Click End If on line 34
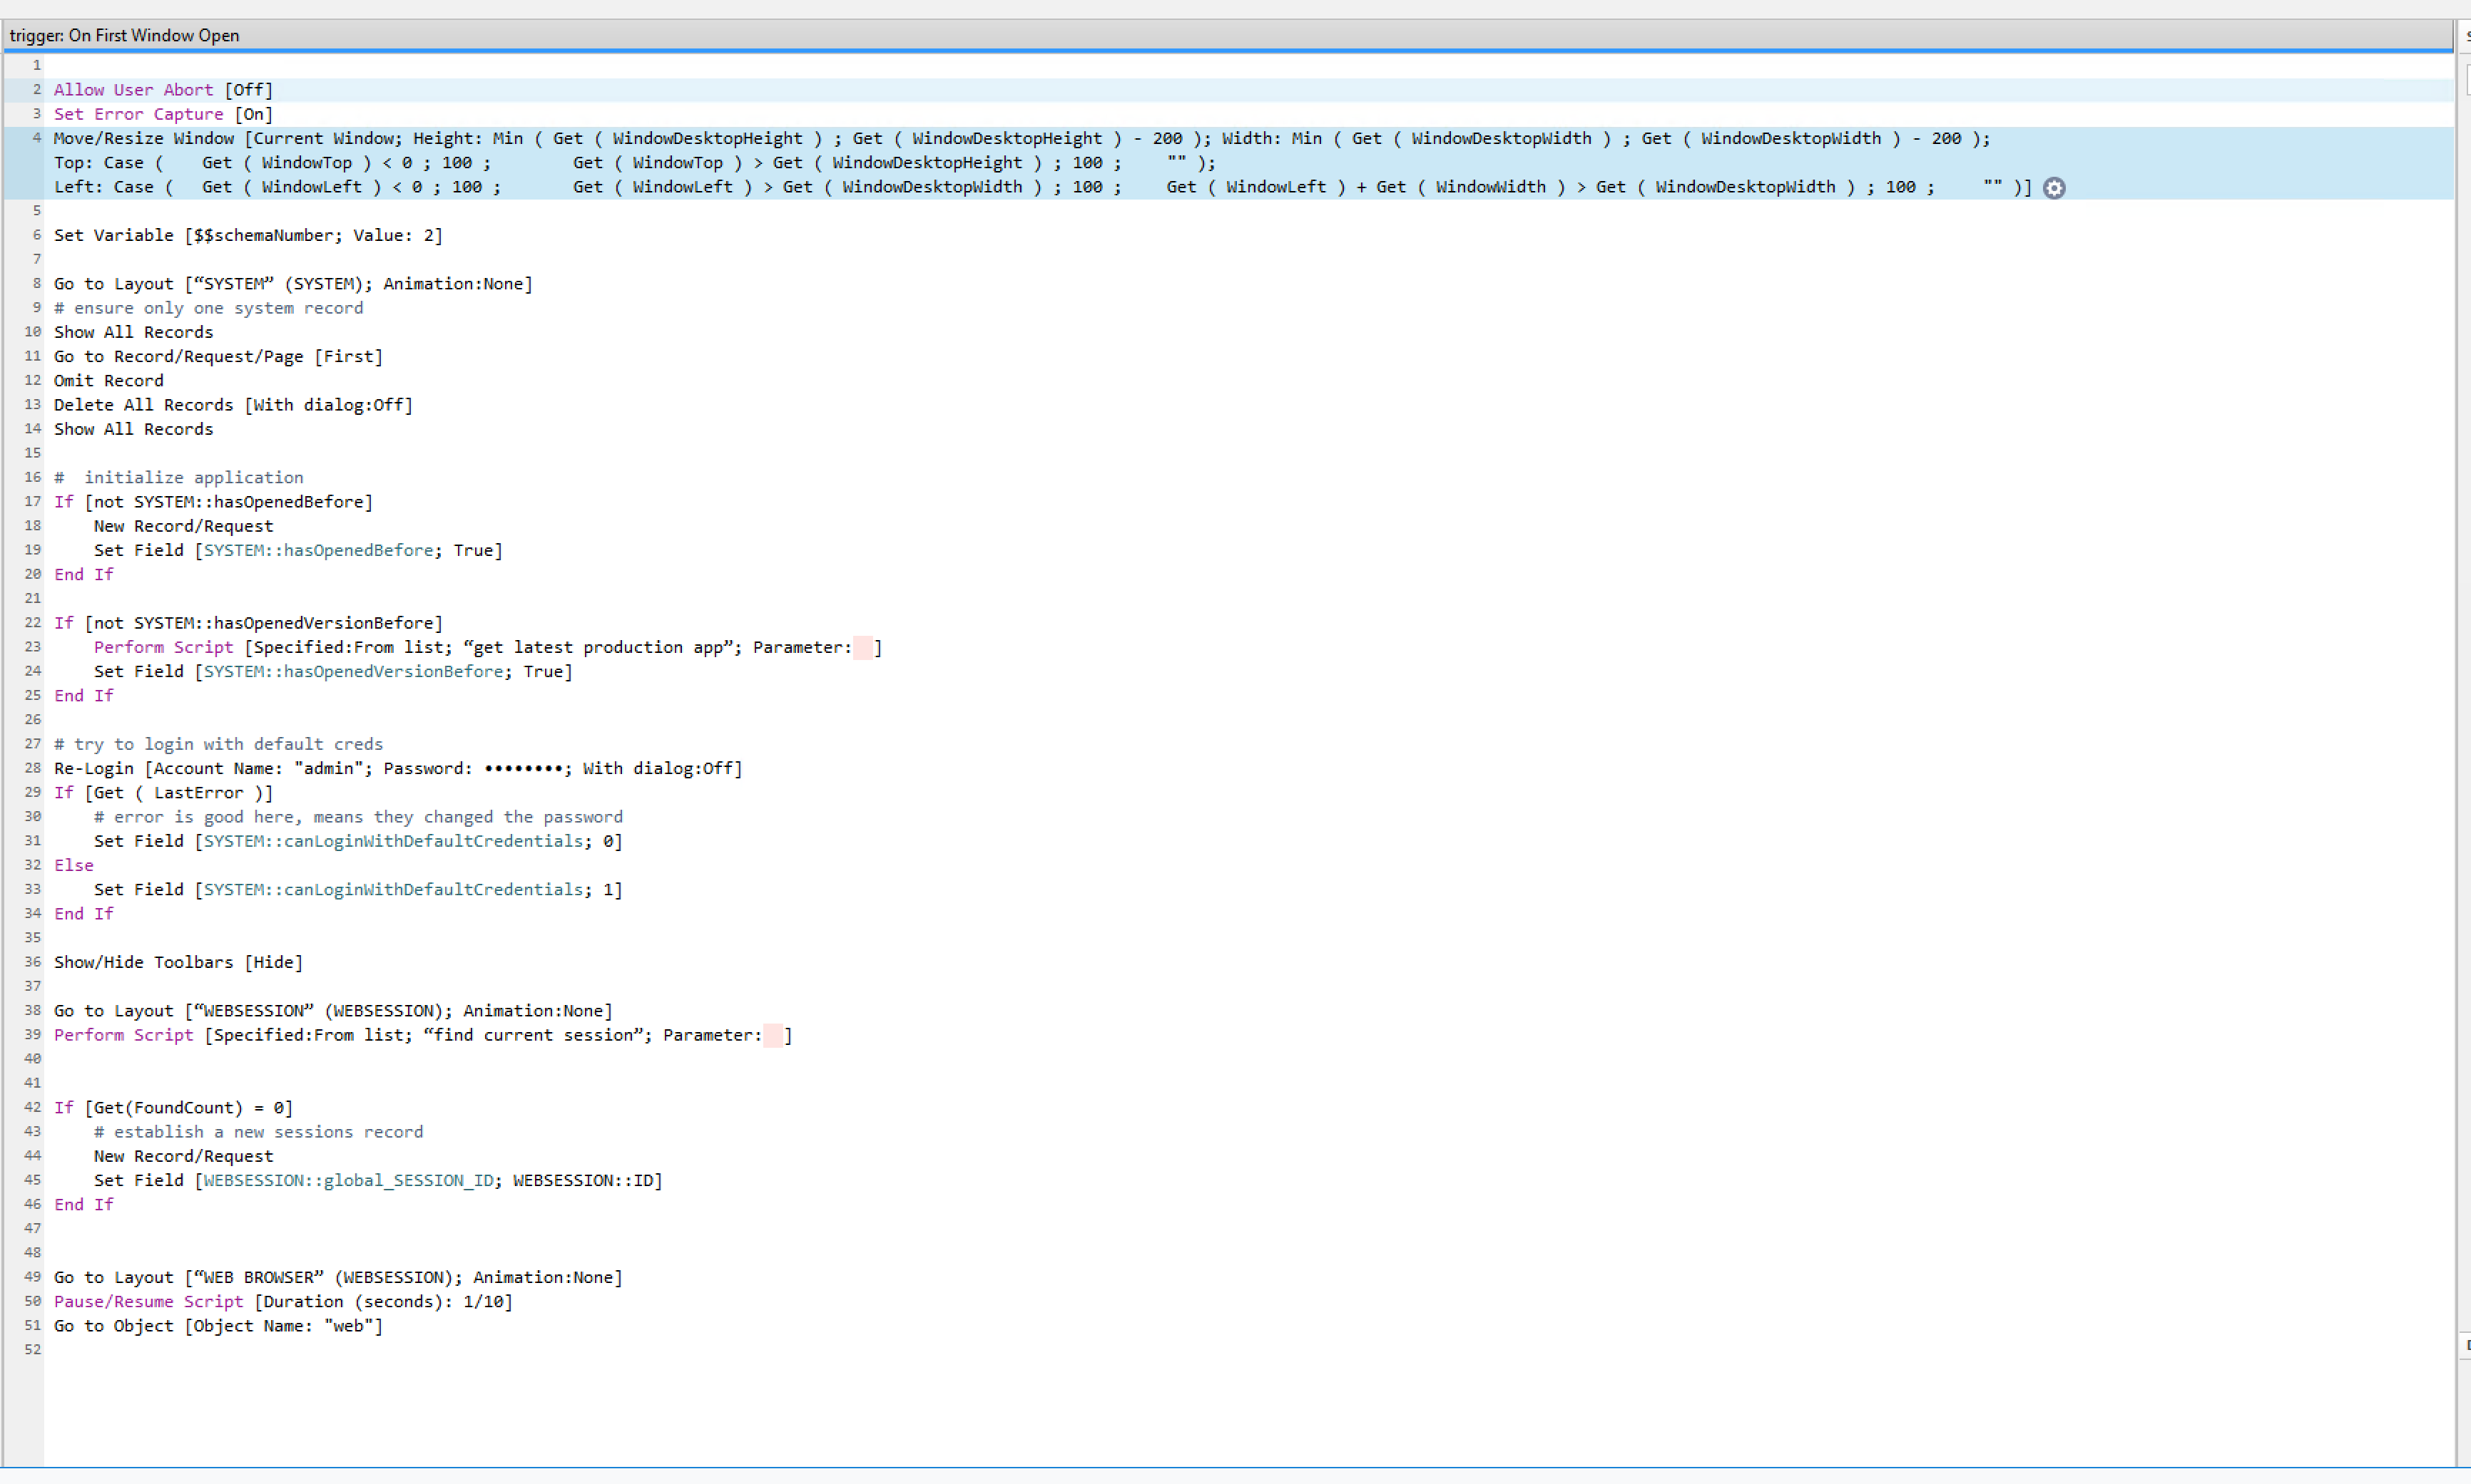This screenshot has width=2471, height=1484. click(83, 914)
